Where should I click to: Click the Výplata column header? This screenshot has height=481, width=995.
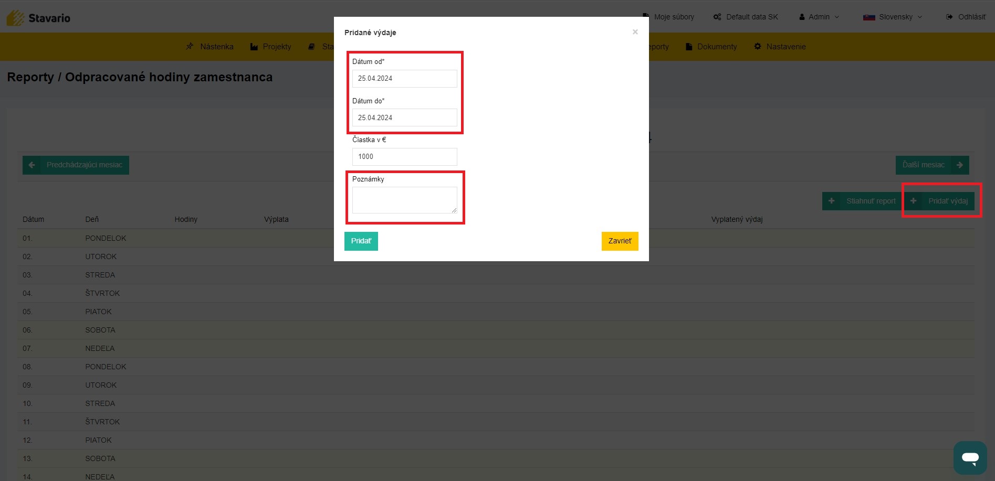[276, 219]
